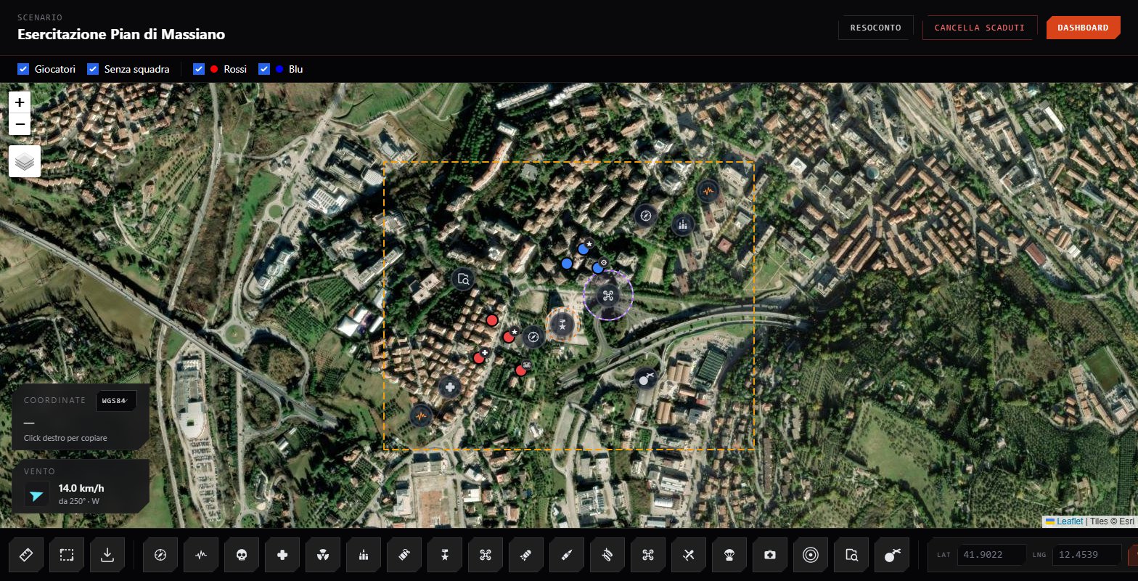The width and height of the screenshot is (1138, 581).
Task: Go to the Dashboard
Action: (x=1083, y=28)
